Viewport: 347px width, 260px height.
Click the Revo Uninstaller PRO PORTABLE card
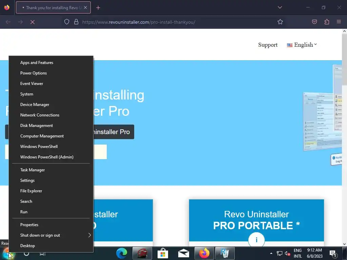[x=257, y=220]
